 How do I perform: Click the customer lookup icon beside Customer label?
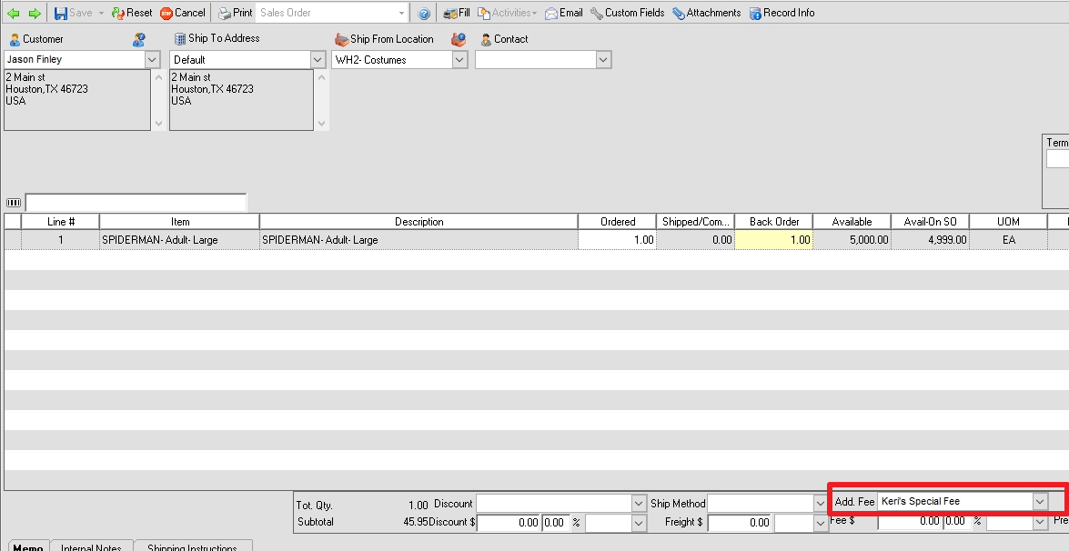point(139,39)
